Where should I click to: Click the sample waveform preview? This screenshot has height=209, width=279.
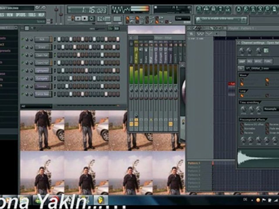pyautogui.click(x=258, y=158)
